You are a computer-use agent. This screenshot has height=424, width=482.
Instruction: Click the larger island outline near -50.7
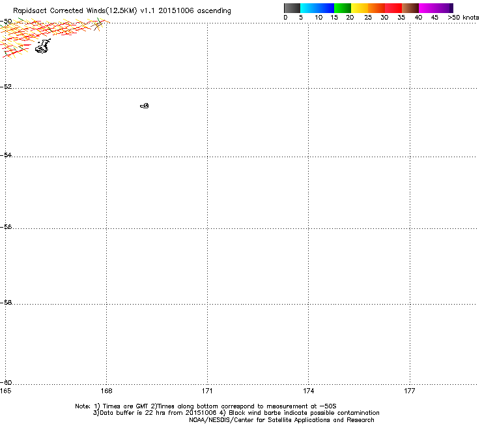(42, 46)
